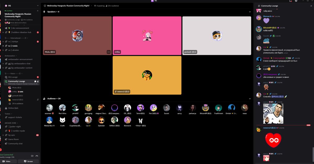Screen dimensions: 314x164
Task: Collapse the Audience section
Action: click(x=250, y=98)
